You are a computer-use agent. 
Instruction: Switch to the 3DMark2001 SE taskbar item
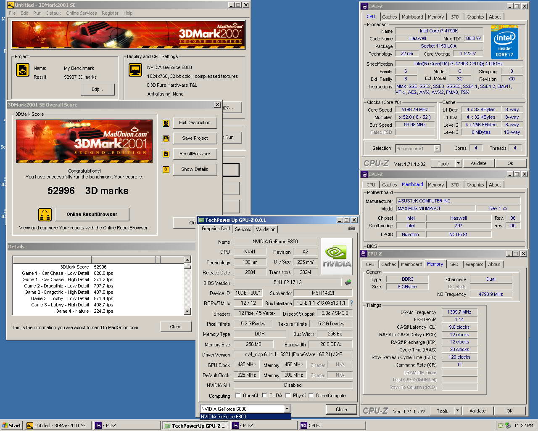pyautogui.click(x=58, y=426)
